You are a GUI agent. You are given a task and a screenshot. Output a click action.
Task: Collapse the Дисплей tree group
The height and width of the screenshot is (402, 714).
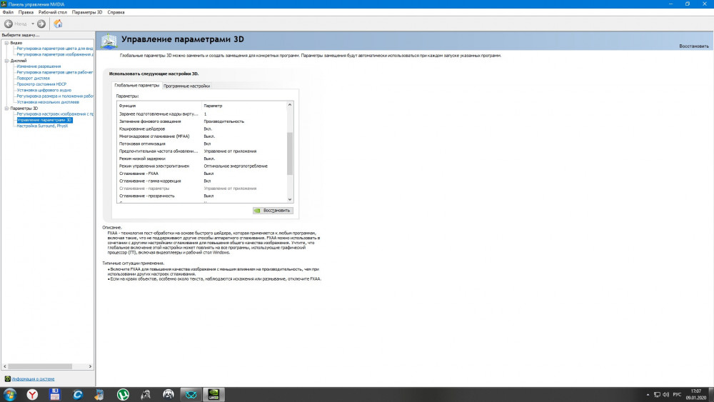6,61
